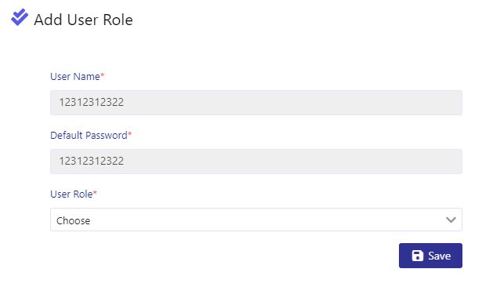Open the User Role dropdown showing Choose
The image size is (493, 287).
(256, 220)
